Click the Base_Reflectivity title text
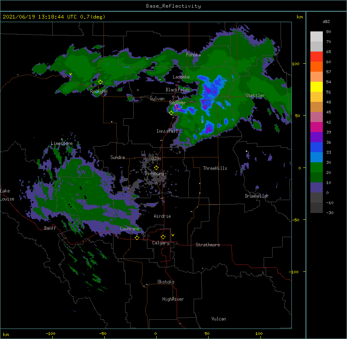The height and width of the screenshot is (339, 347). pos(173,6)
